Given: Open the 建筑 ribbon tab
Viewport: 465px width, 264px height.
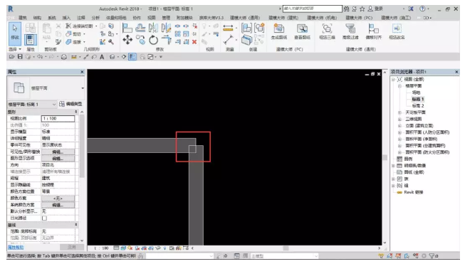Looking at the screenshot, I should (23, 18).
